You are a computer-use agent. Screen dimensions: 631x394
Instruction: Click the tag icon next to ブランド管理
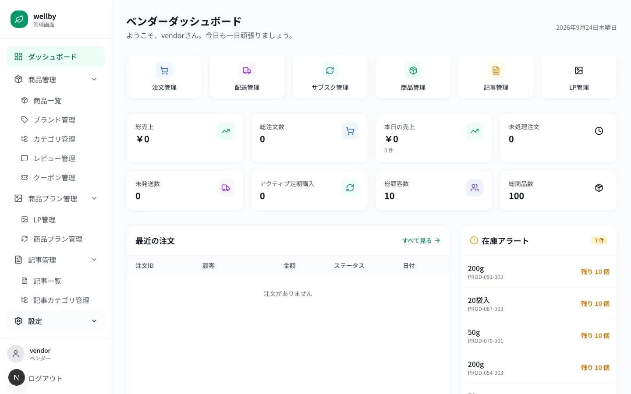[x=25, y=120]
